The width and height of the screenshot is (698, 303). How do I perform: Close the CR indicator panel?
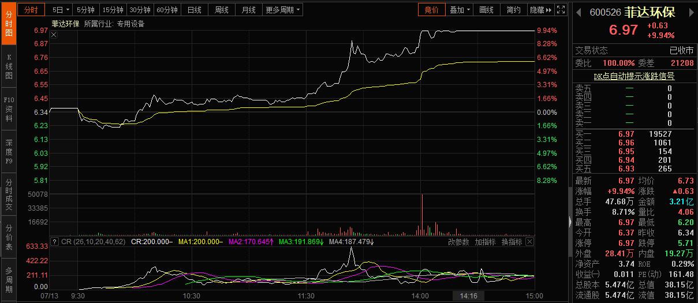click(529, 242)
